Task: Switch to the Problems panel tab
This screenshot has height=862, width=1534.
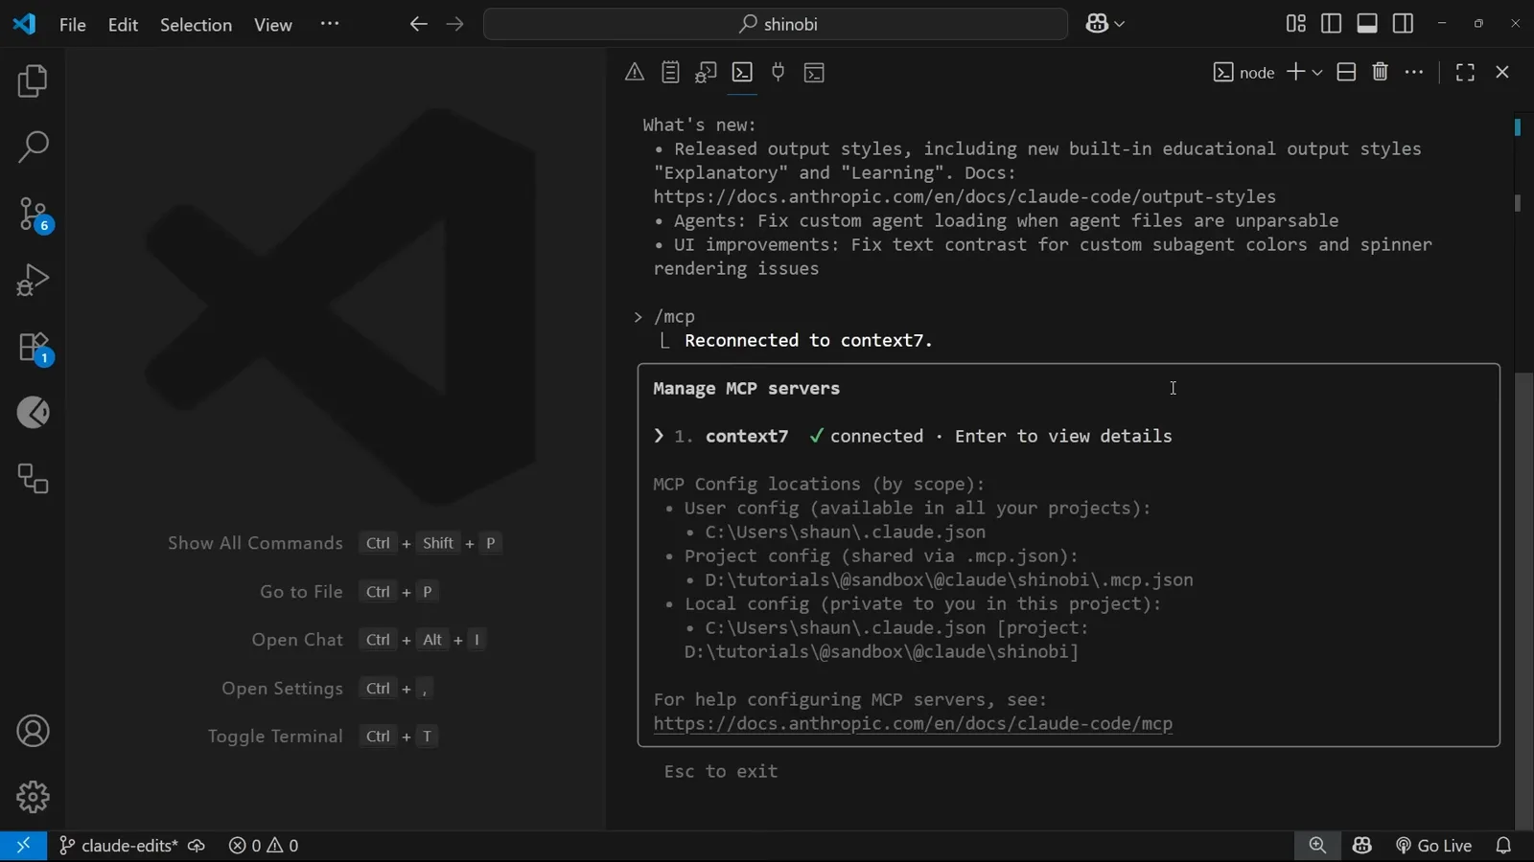Action: (635, 73)
